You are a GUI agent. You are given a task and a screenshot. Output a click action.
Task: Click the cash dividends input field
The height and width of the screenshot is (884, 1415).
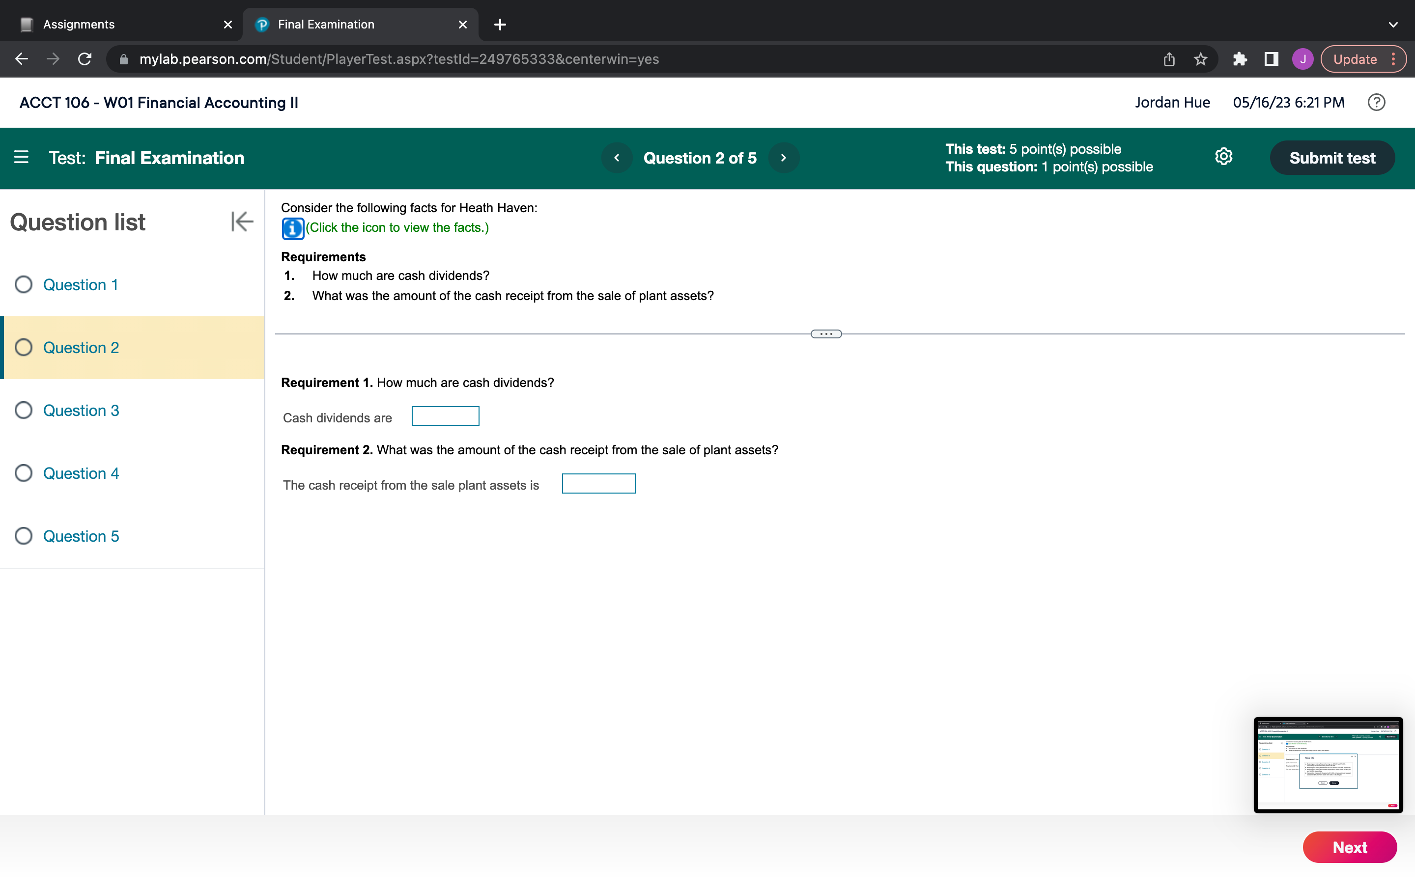pos(444,416)
